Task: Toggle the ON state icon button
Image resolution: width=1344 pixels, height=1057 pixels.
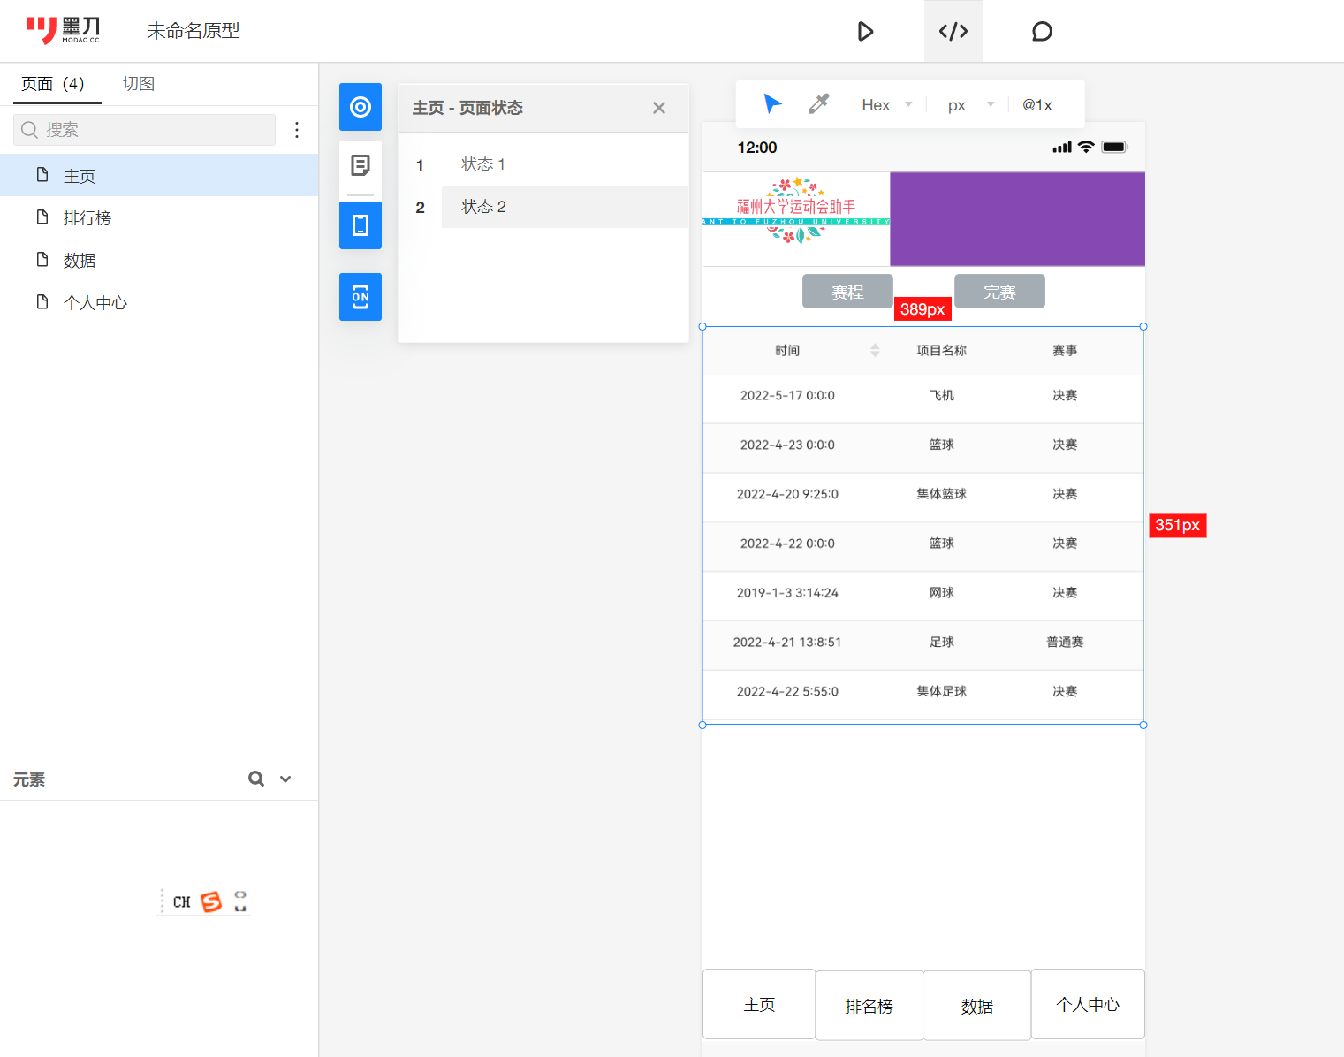Action: coord(361,297)
